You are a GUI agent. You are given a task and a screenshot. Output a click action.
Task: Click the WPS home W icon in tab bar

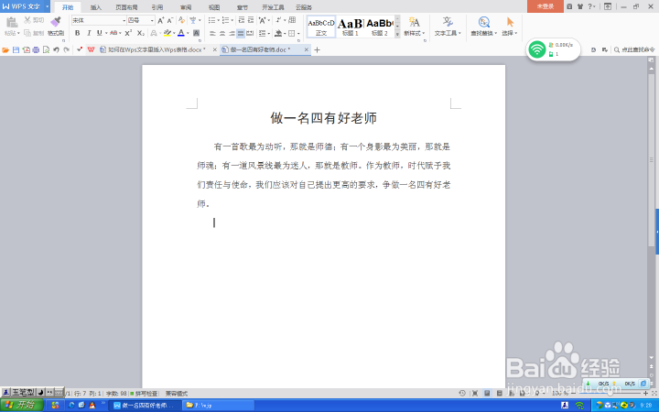[91, 49]
